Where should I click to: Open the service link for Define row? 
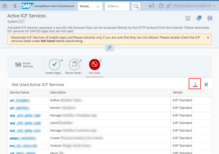pos(20,101)
